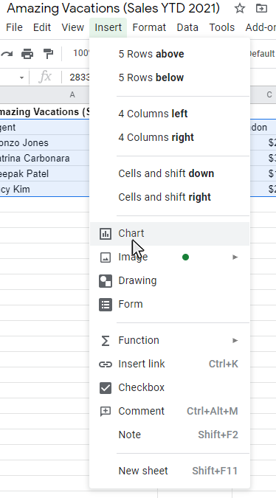Choose Cells and shift down

point(170,173)
